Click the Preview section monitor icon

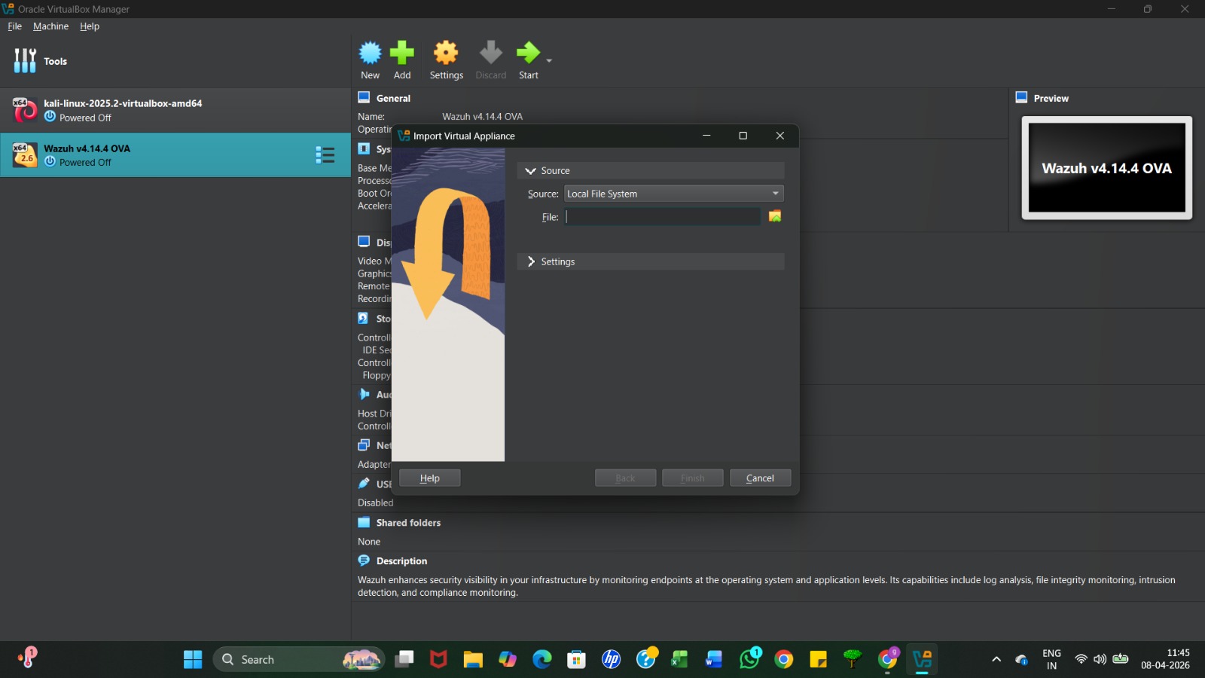click(x=1021, y=97)
